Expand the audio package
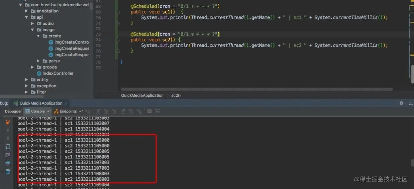The height and width of the screenshot is (189, 414). (33, 24)
